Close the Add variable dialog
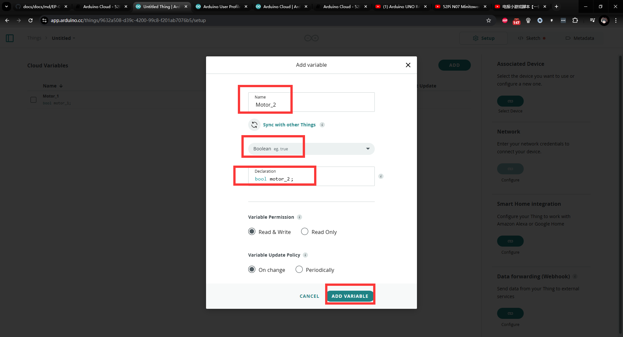Image resolution: width=623 pixels, height=337 pixels. 408,65
